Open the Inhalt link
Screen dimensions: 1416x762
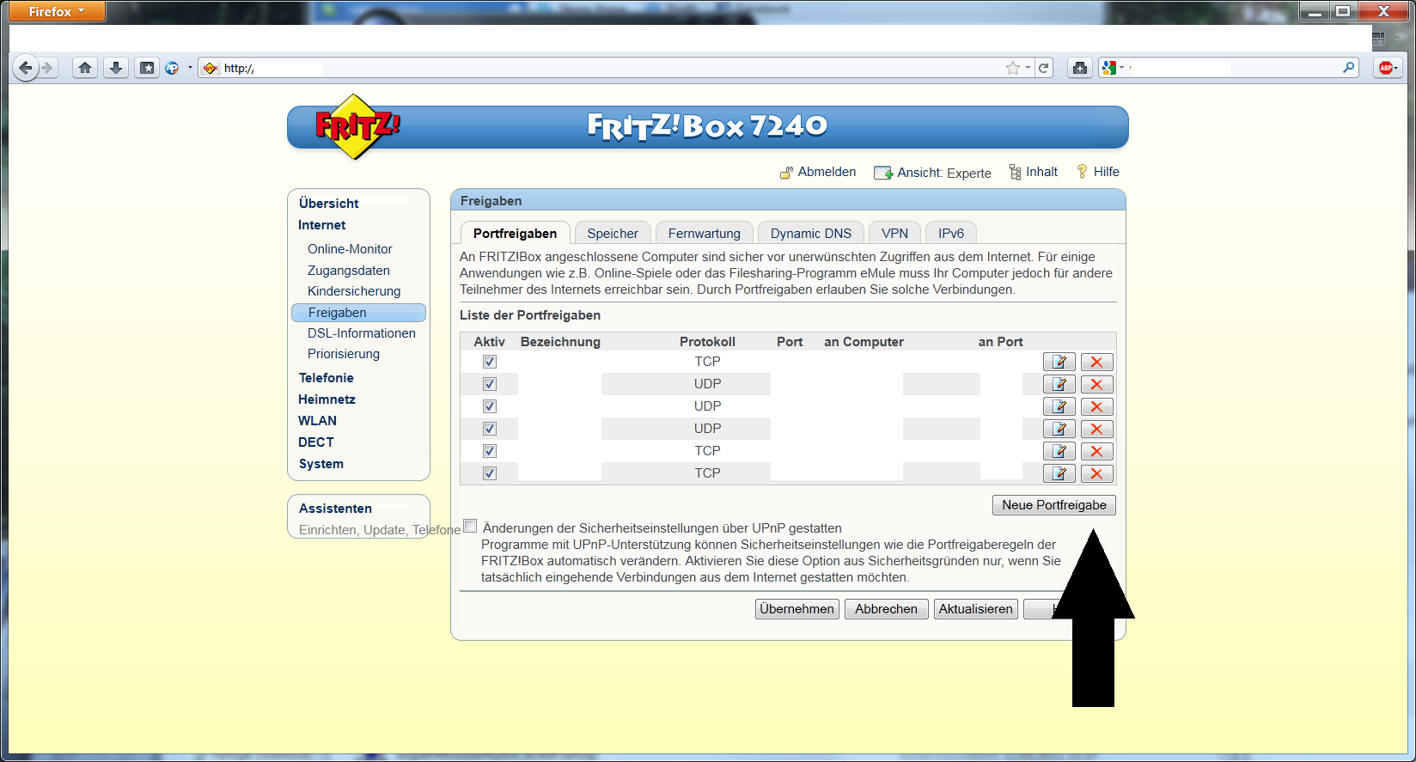[x=1033, y=172]
